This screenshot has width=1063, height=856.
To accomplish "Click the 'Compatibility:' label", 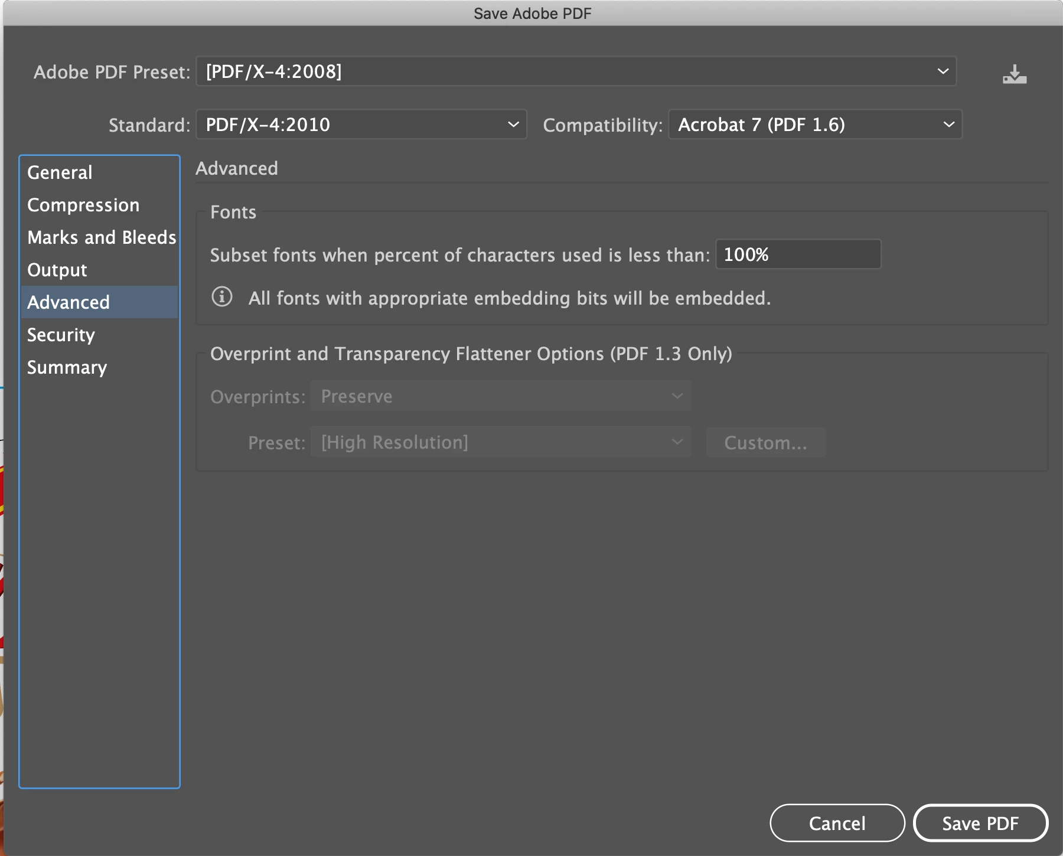I will click(603, 125).
